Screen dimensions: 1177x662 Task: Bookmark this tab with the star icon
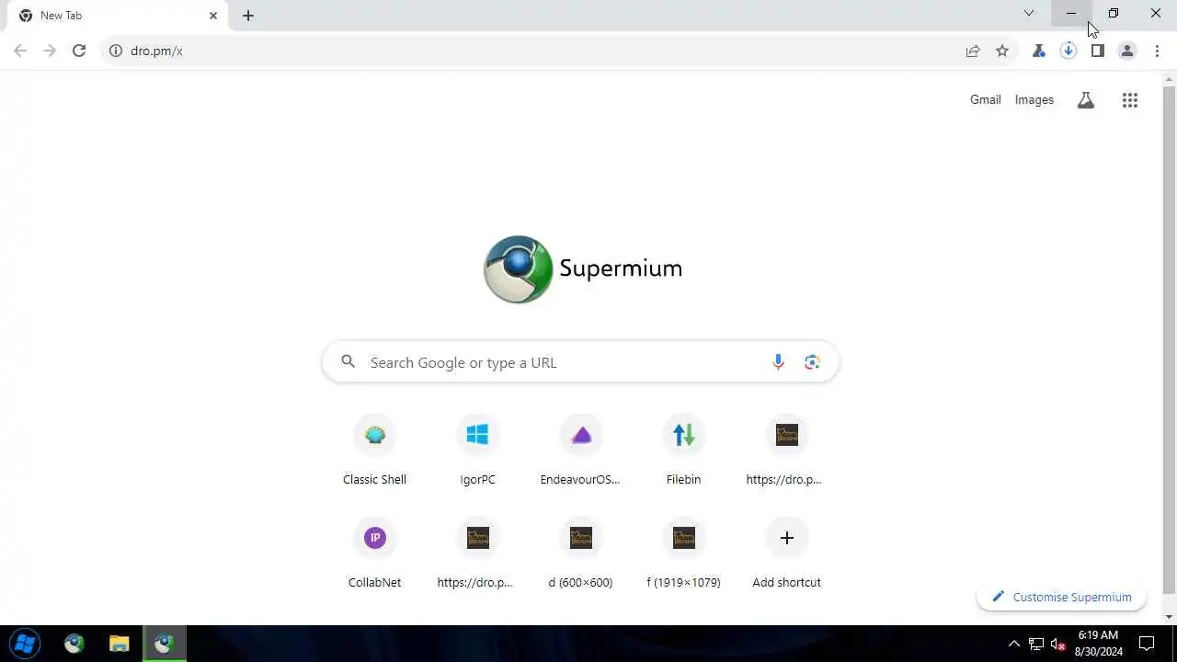coord(1002,51)
